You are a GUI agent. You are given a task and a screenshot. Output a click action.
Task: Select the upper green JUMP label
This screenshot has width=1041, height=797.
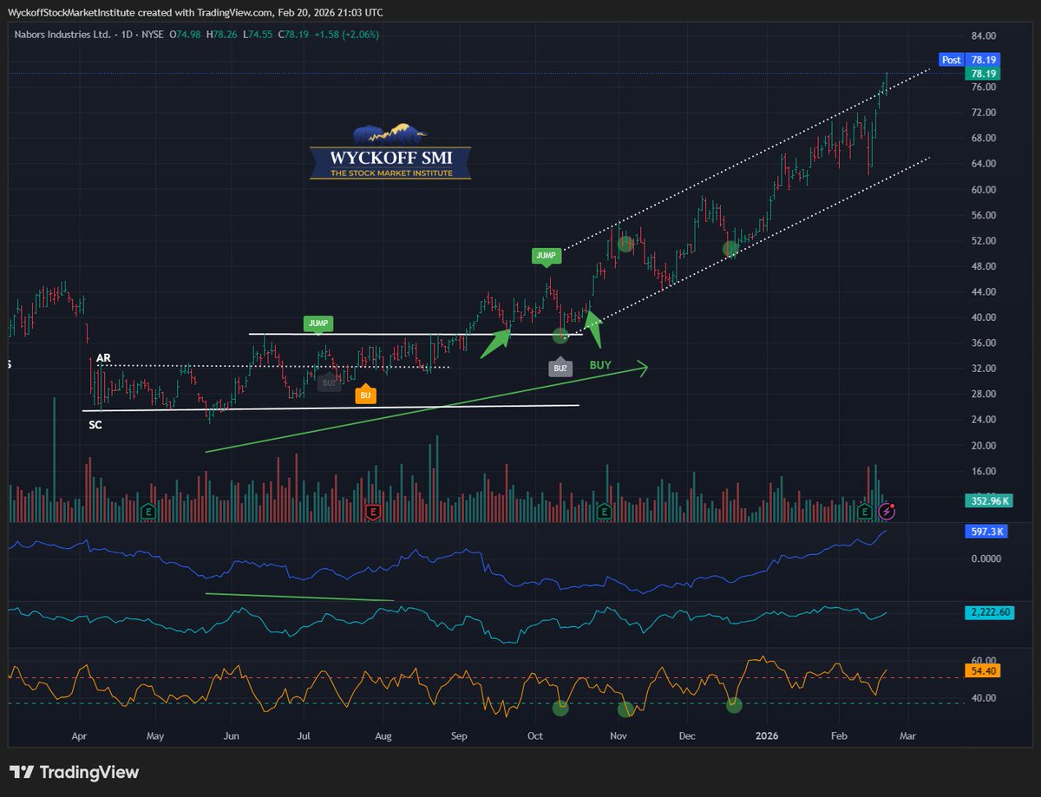pos(547,255)
